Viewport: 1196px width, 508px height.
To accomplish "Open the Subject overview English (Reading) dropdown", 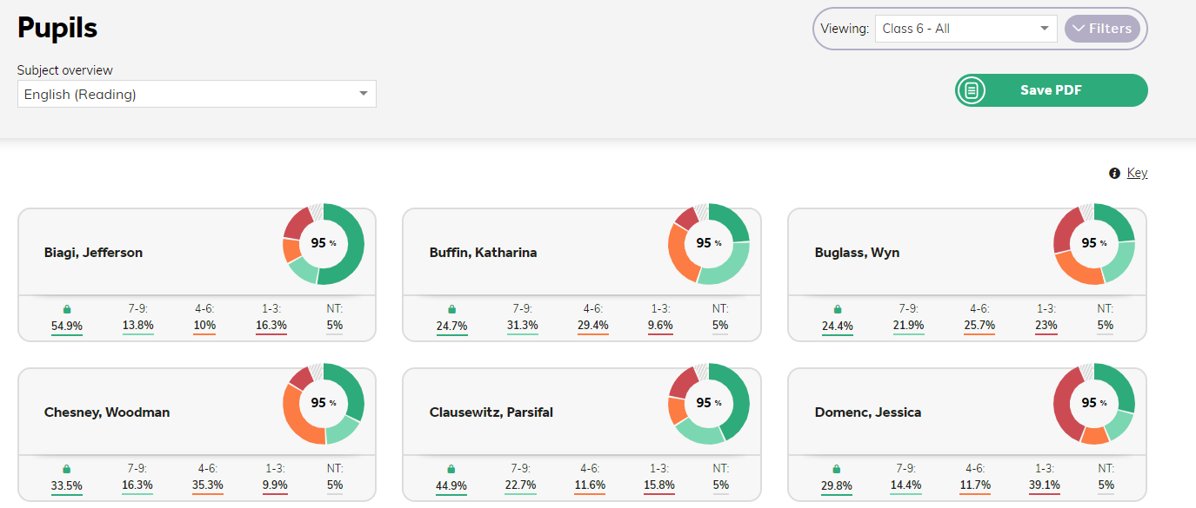I will tap(197, 95).
